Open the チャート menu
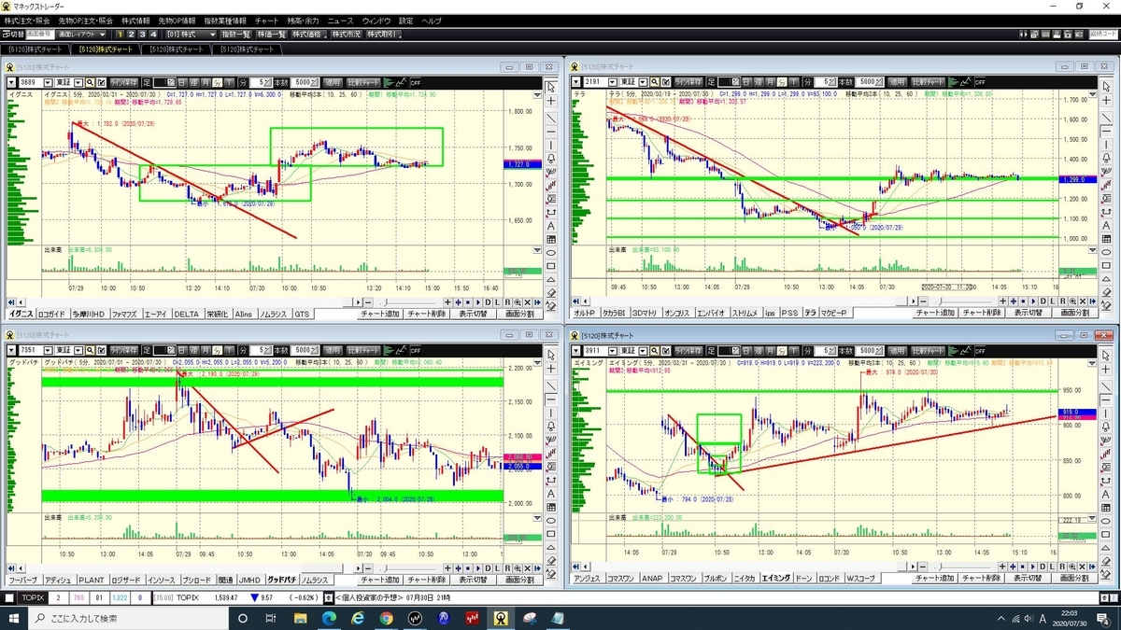The height and width of the screenshot is (630, 1121). pyautogui.click(x=266, y=20)
